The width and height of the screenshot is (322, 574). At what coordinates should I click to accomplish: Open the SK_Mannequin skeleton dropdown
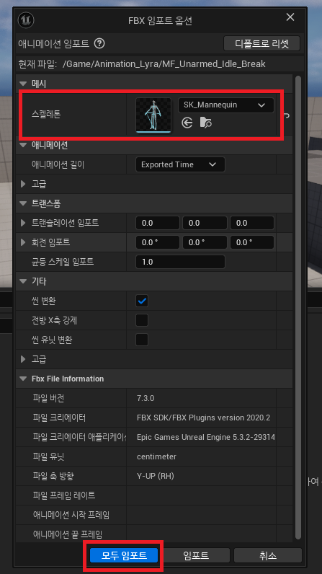tap(226, 105)
